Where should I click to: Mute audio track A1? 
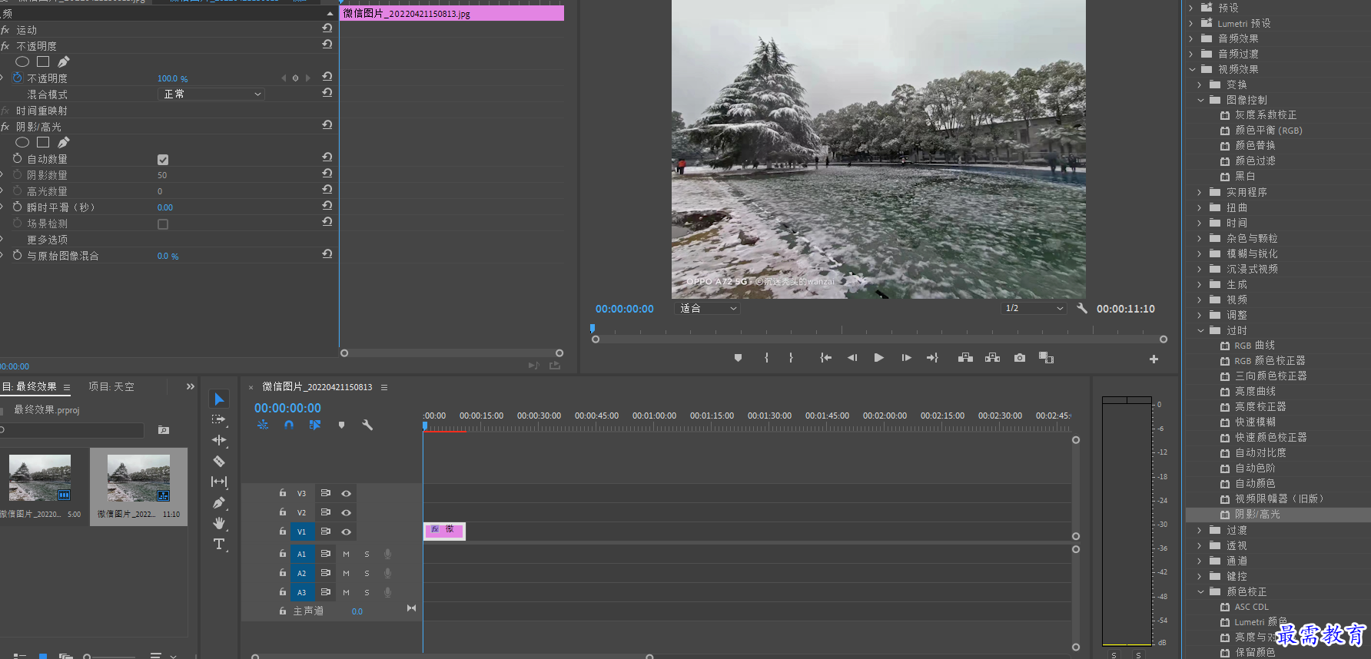click(x=346, y=554)
